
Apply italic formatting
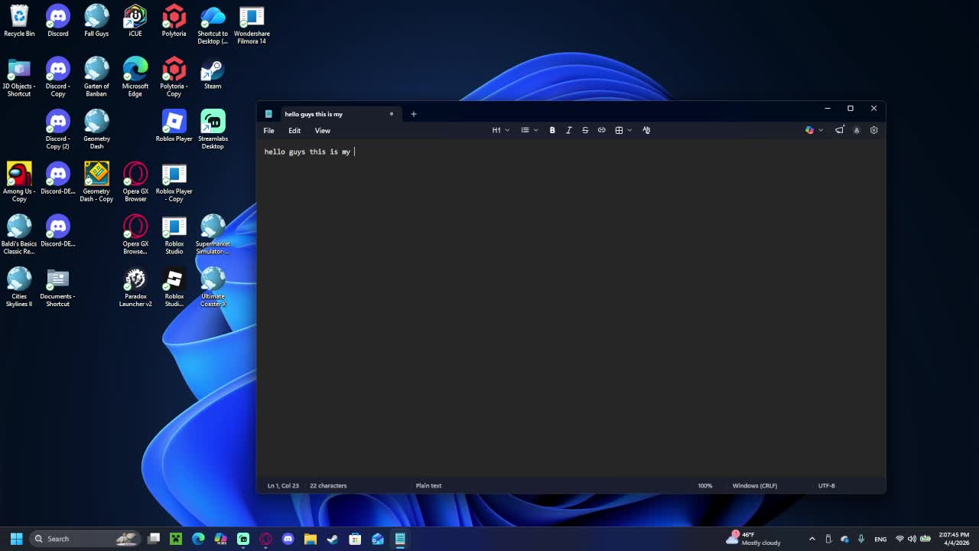point(569,130)
